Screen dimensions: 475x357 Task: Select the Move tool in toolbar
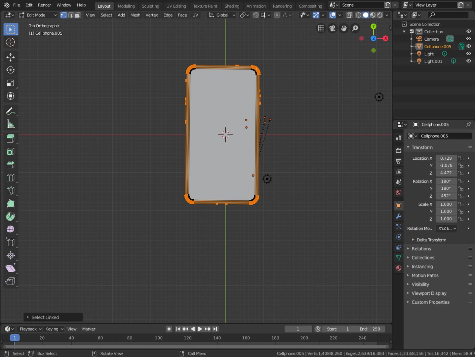click(x=11, y=57)
